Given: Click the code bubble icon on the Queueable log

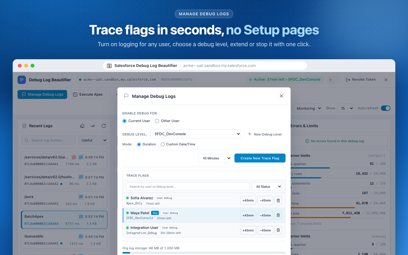Looking at the screenshot, I should (x=81, y=237).
